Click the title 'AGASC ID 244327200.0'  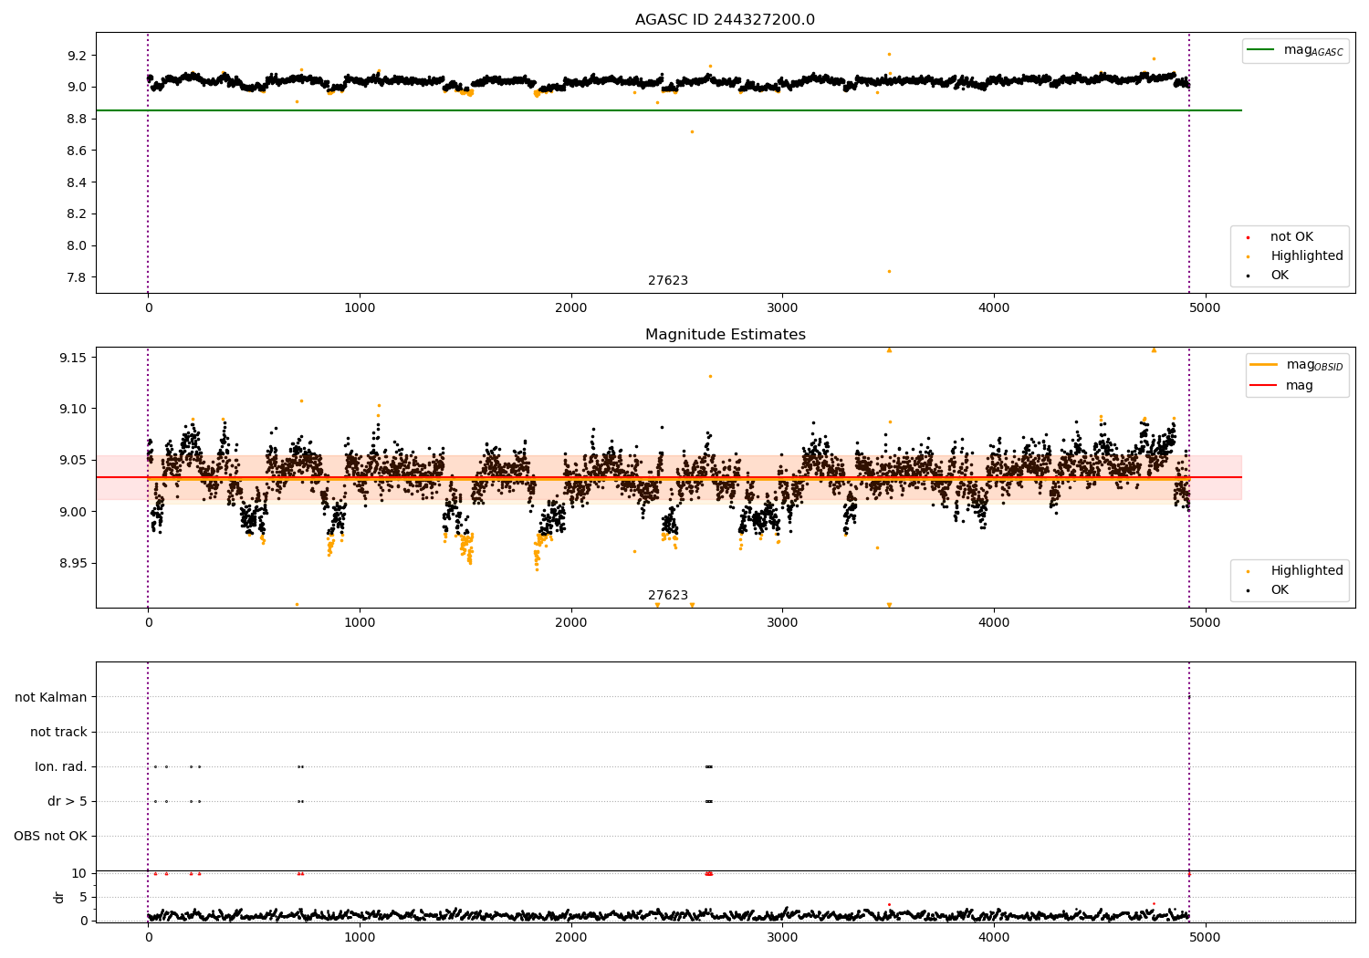(725, 20)
